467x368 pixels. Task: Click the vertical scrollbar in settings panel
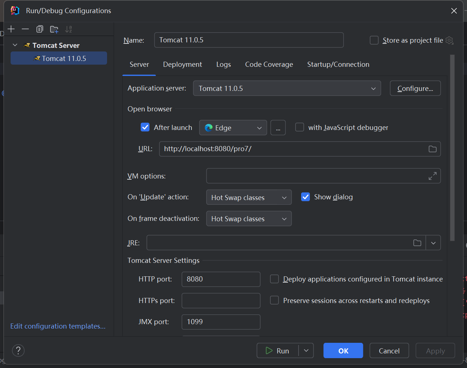point(452,148)
